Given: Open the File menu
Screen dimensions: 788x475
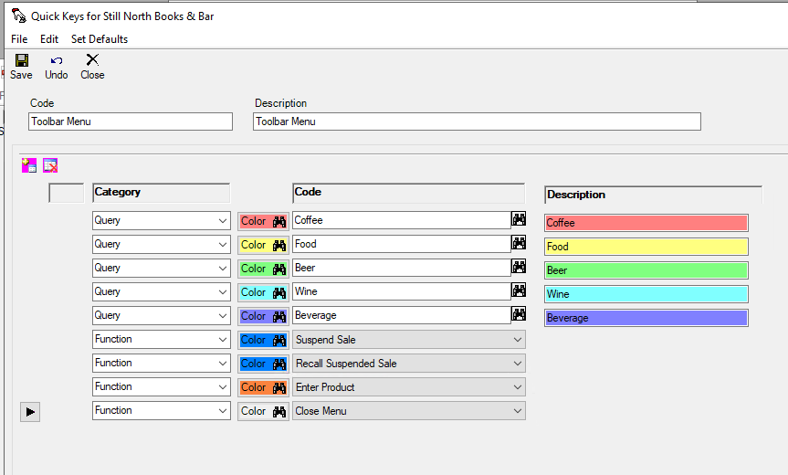Looking at the screenshot, I should [x=19, y=39].
